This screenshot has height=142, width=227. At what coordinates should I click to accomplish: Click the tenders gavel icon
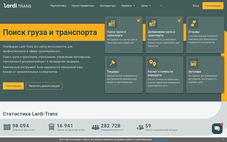click(112, 63)
